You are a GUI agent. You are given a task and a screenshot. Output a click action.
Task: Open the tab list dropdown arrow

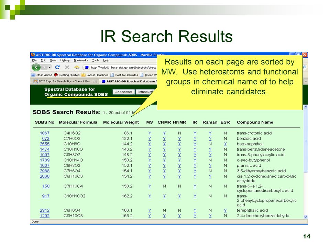pyautogui.click(x=306, y=81)
